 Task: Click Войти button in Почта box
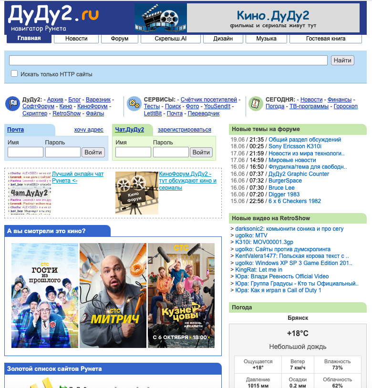(x=93, y=152)
